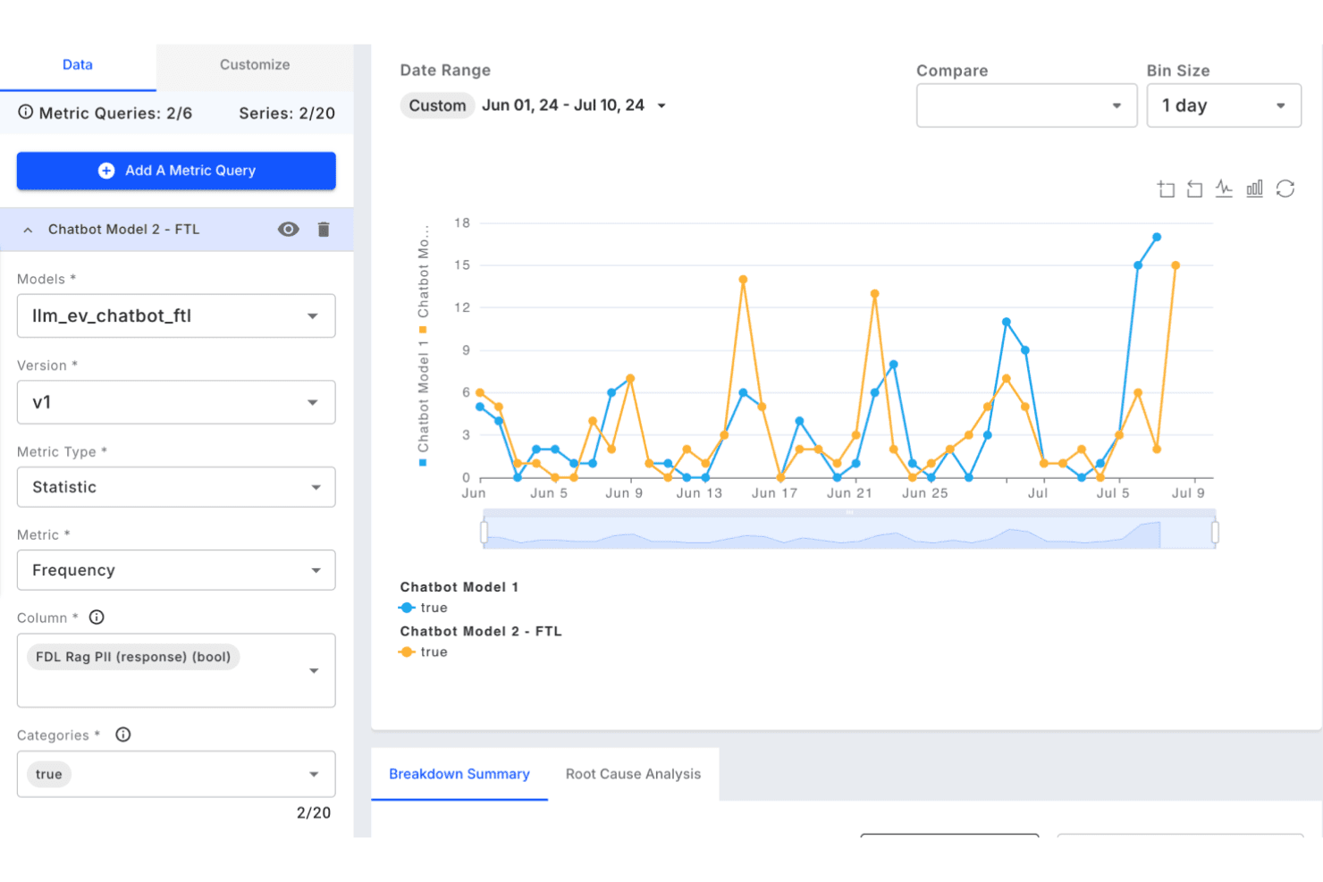Open the Categories dropdown
The image size is (1323, 882).
(176, 774)
